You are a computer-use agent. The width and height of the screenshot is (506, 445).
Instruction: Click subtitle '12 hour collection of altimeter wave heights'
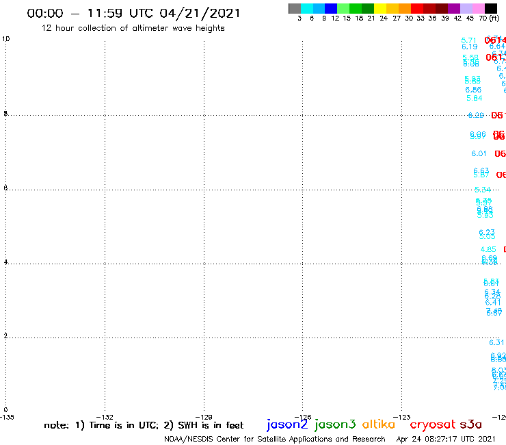point(133,28)
